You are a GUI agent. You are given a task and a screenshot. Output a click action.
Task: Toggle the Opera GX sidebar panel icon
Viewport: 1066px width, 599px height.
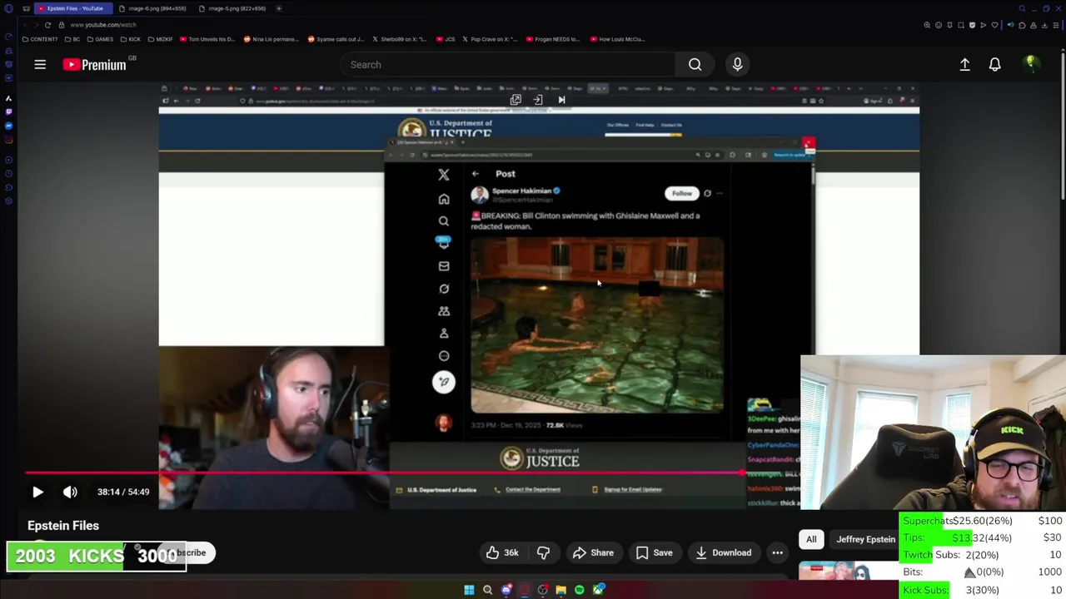[x=8, y=8]
